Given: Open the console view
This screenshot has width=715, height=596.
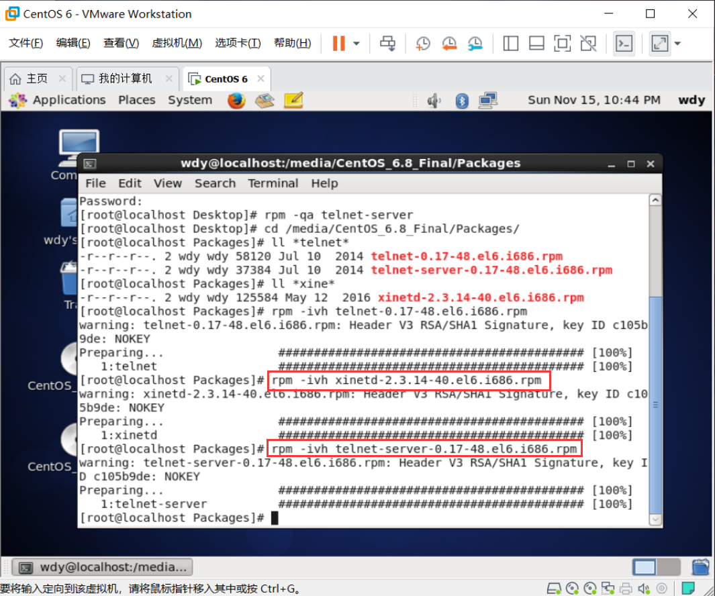Looking at the screenshot, I should pyautogui.click(x=624, y=44).
